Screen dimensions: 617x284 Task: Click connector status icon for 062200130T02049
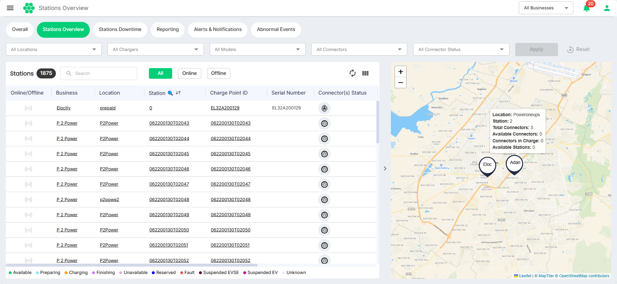point(324,215)
